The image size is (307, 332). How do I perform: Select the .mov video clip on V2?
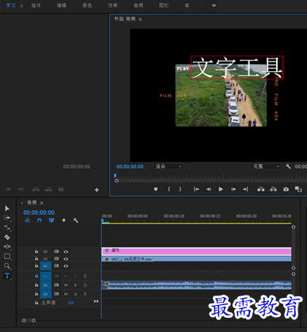[x=196, y=259]
